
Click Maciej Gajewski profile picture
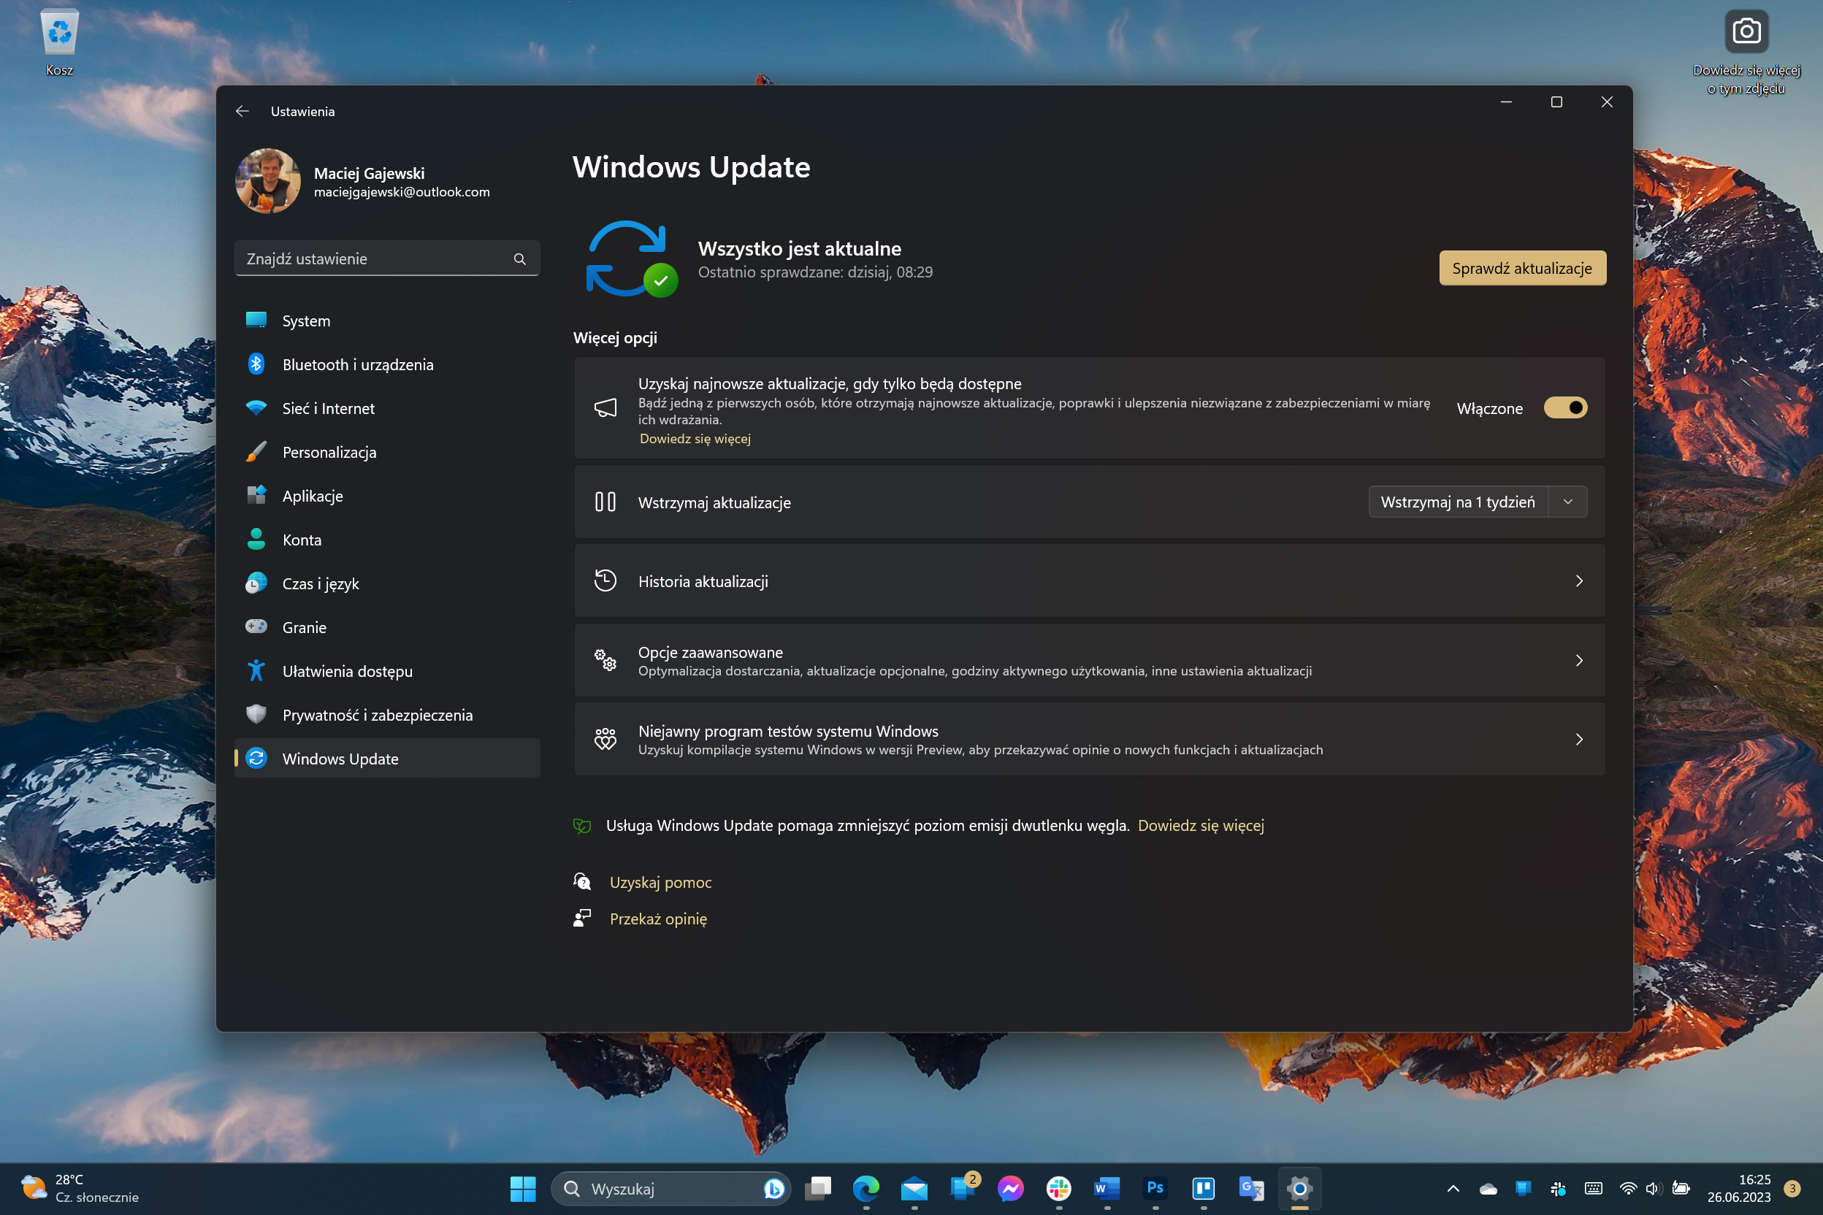pyautogui.click(x=268, y=181)
